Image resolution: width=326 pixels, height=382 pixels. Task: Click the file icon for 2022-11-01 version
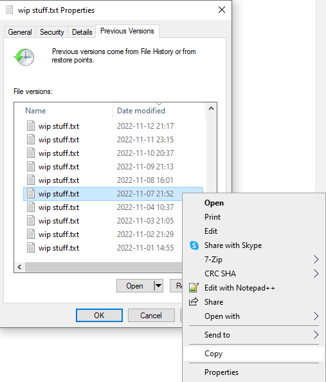click(31, 247)
